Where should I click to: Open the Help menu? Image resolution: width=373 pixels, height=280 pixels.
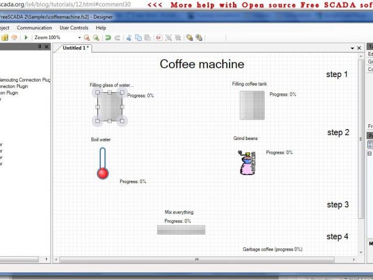click(101, 27)
